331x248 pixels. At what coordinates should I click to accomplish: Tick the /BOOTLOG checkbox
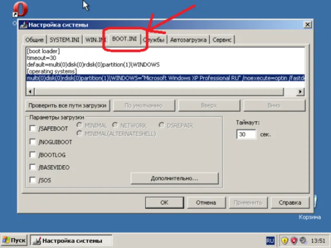coord(32,155)
